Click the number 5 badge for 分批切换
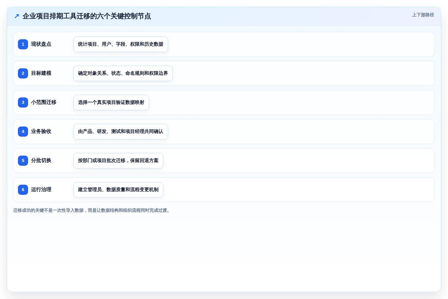448x299 pixels. (x=23, y=161)
